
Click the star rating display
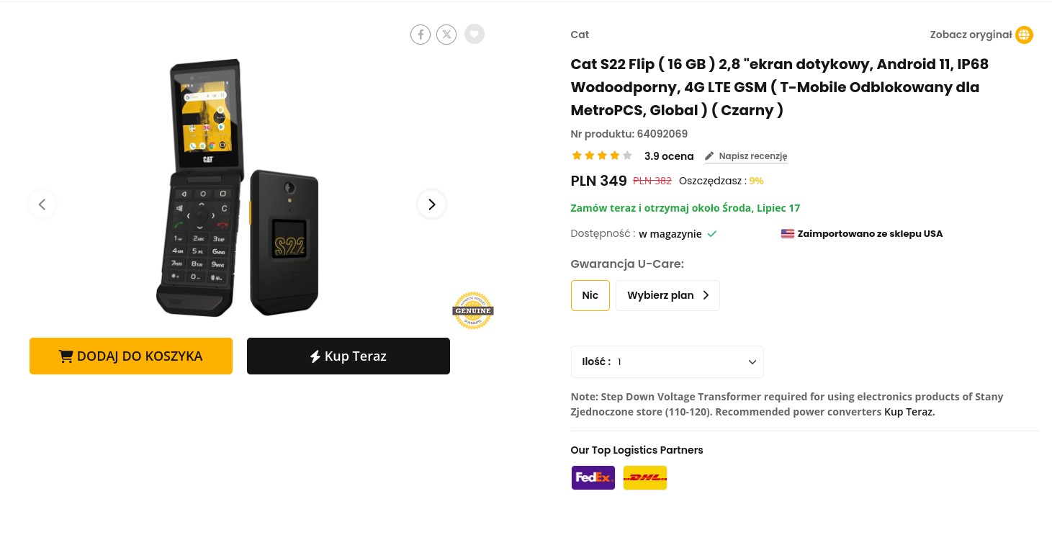[601, 156]
